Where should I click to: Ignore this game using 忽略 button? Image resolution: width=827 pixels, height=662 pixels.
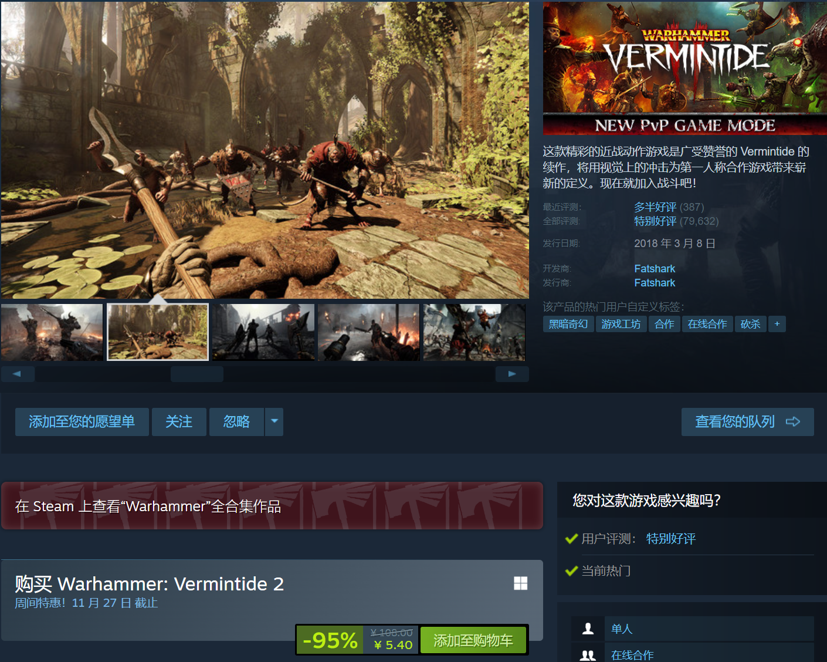[237, 421]
